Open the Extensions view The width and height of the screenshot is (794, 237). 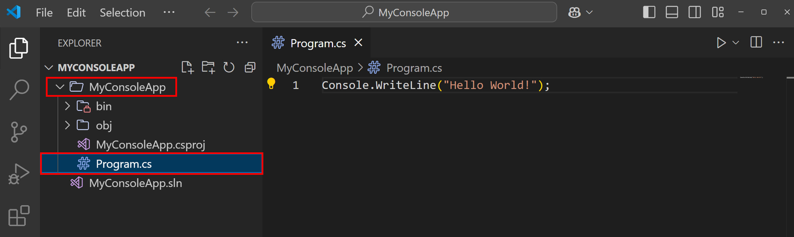19,215
